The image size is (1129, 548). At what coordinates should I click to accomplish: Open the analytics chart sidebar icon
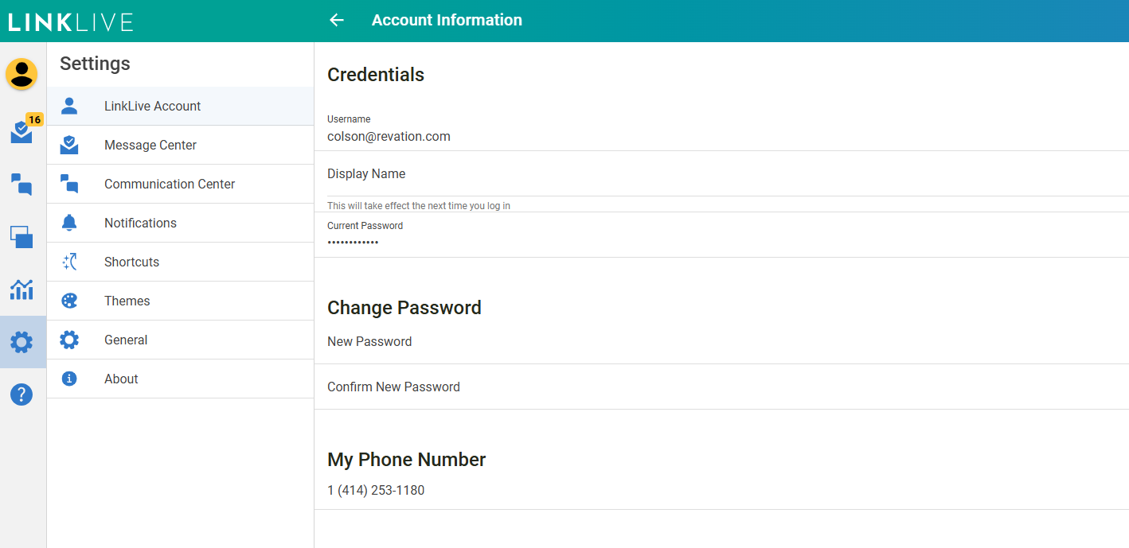[21, 290]
